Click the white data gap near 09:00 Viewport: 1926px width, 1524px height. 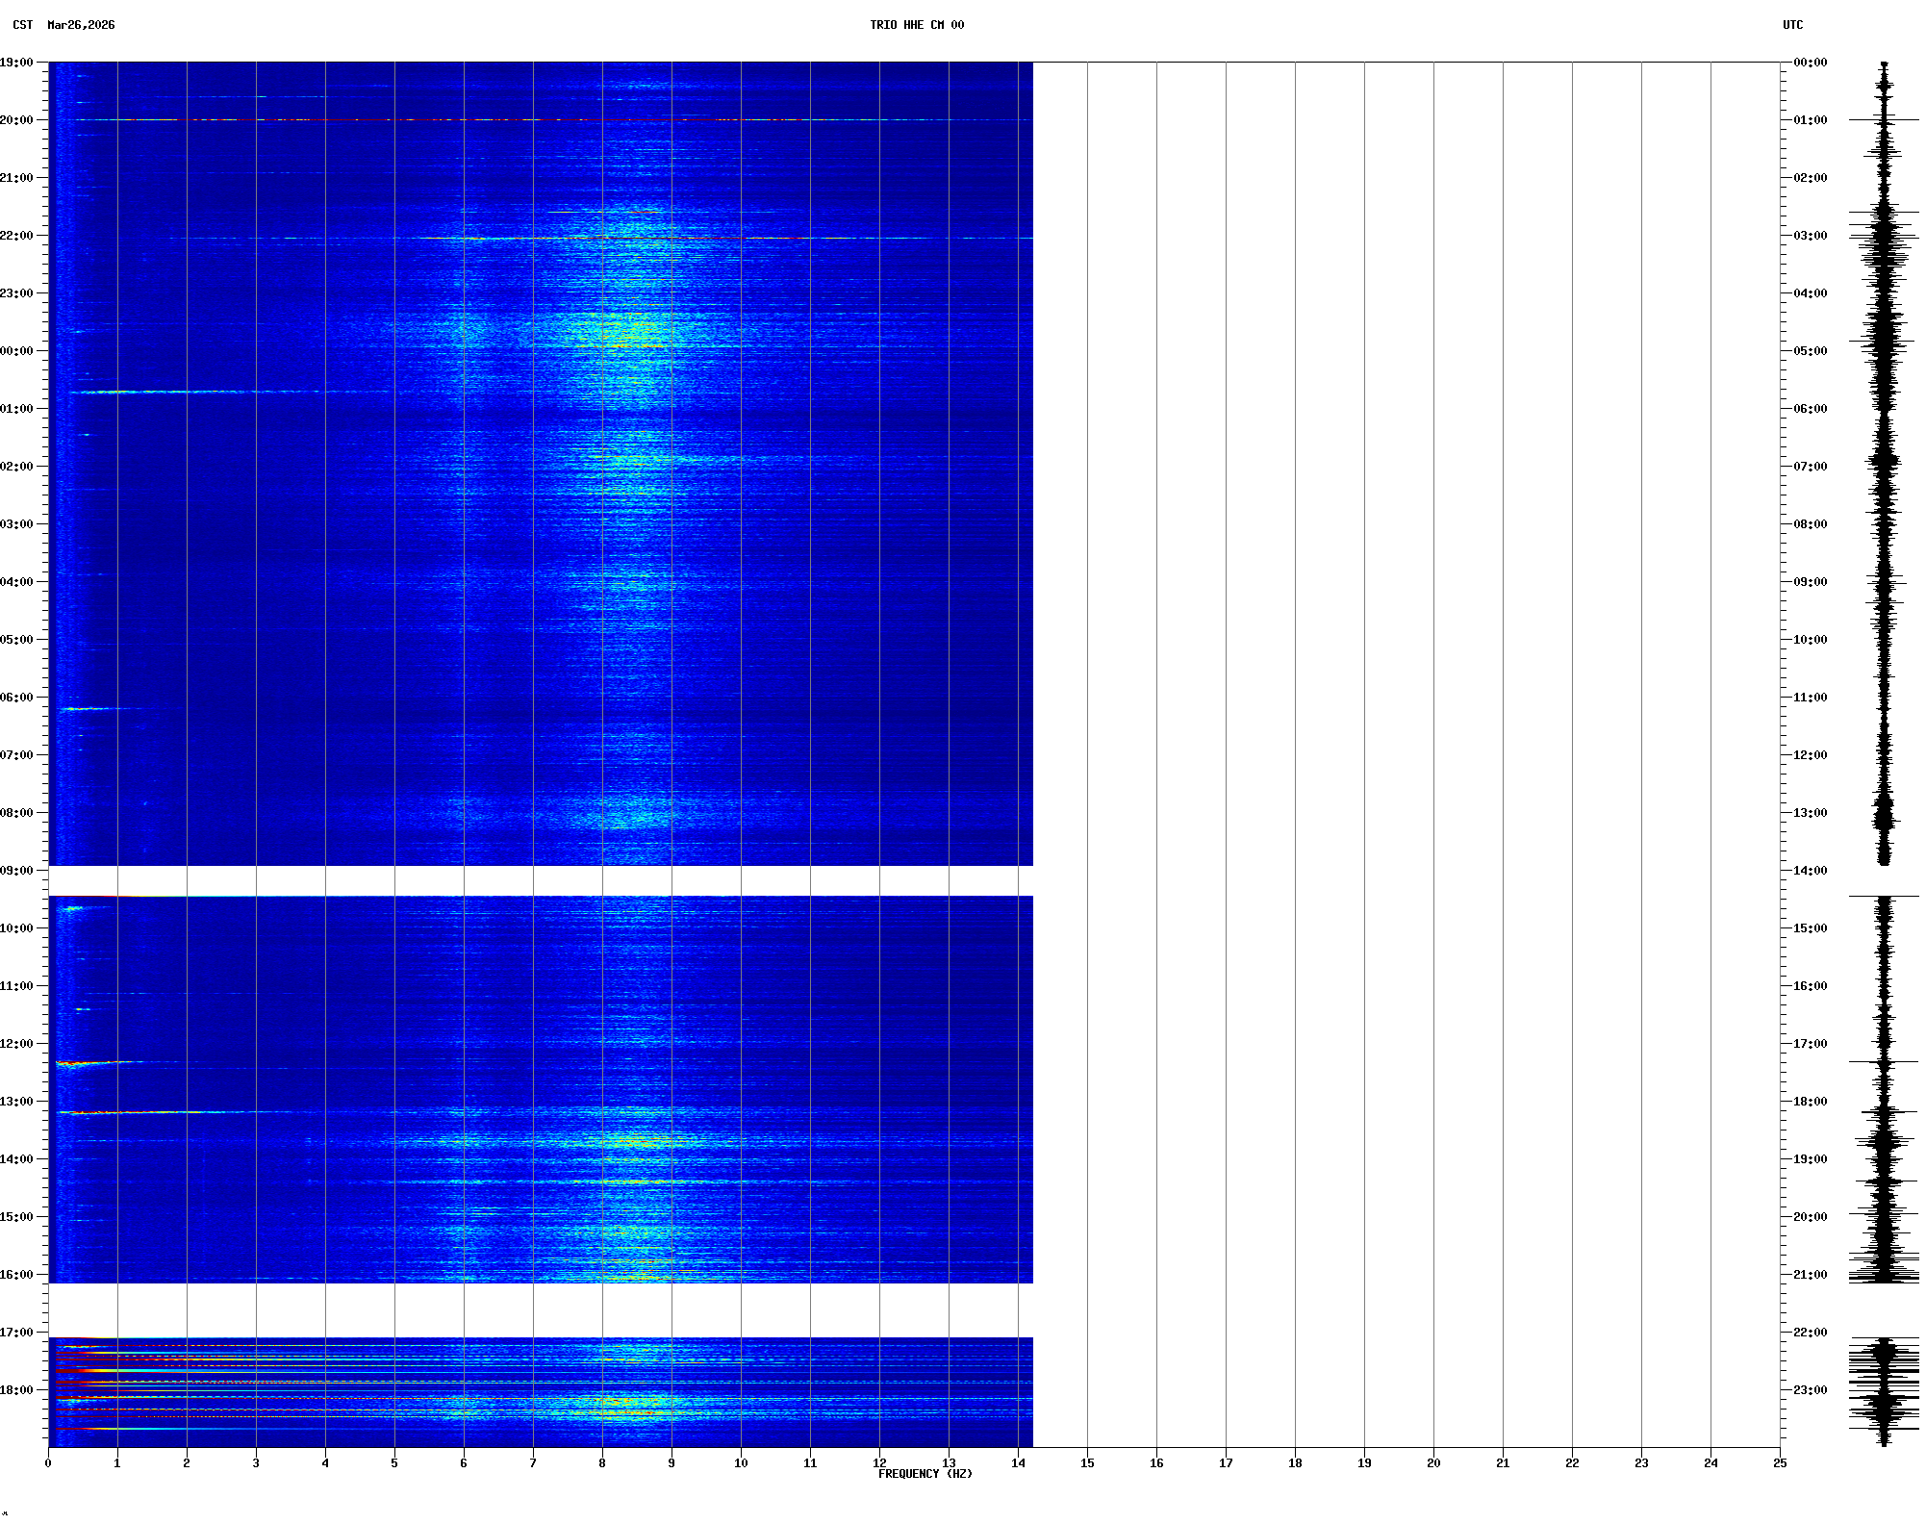click(539, 880)
